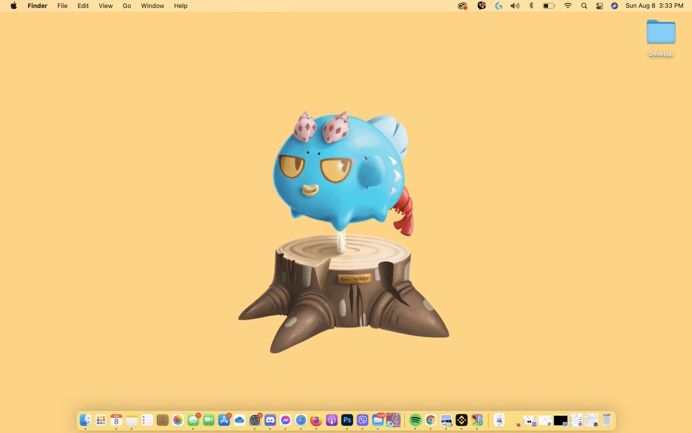Open the Go menu

coord(127,6)
